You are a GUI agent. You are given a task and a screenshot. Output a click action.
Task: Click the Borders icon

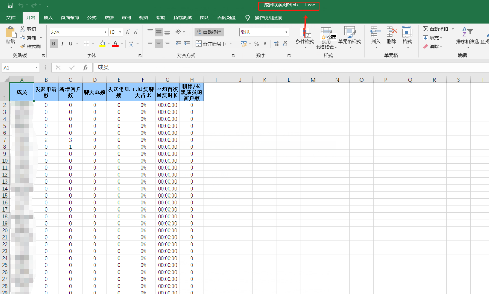(x=86, y=44)
